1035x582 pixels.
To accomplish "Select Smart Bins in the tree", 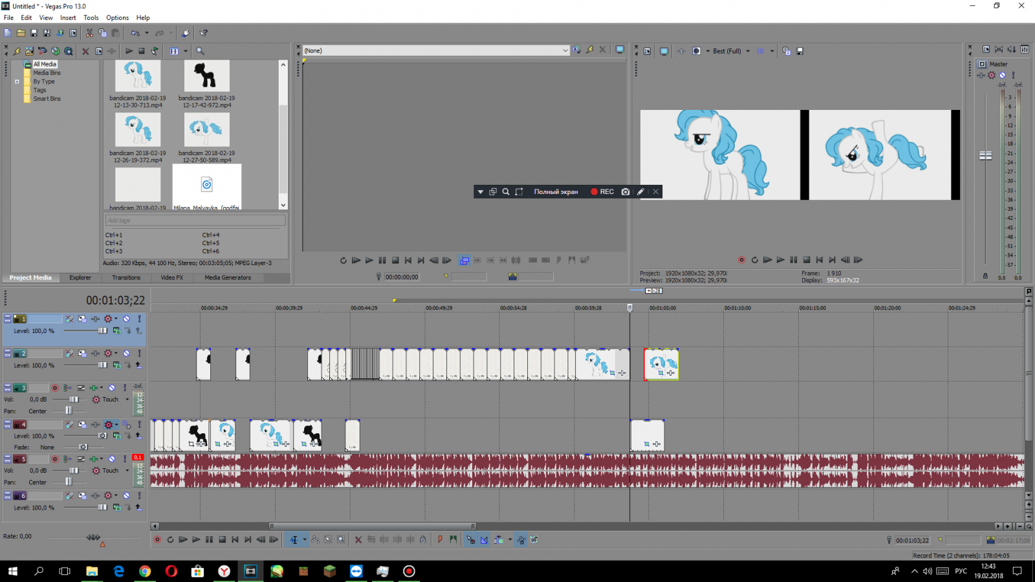I will point(47,99).
